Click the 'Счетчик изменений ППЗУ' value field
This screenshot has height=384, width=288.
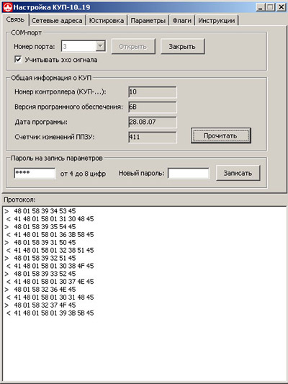click(x=152, y=137)
